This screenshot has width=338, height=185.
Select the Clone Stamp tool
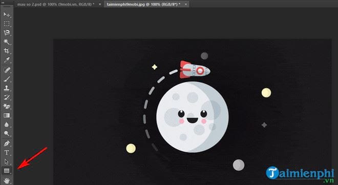(x=7, y=88)
